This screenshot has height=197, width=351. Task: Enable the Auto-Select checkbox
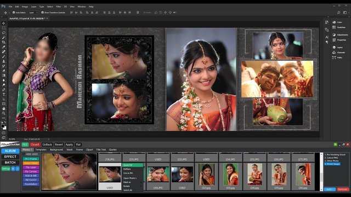tap(14, 13)
